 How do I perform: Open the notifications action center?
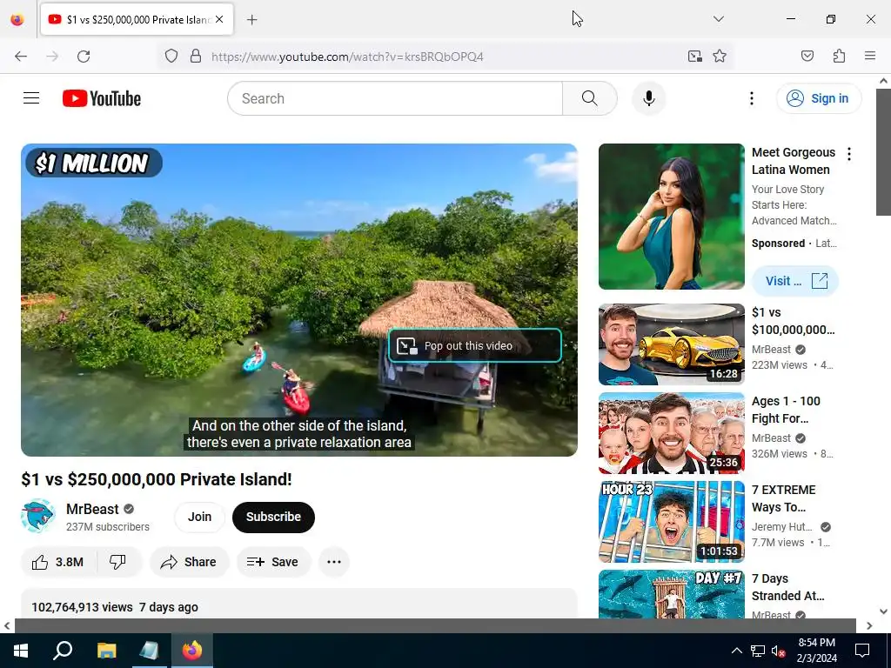(x=862, y=651)
